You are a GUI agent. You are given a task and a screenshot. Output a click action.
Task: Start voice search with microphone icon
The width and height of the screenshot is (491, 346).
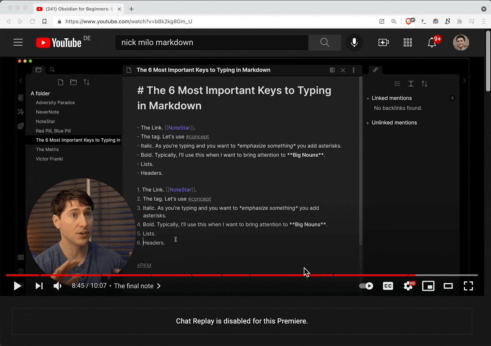pyautogui.click(x=354, y=42)
